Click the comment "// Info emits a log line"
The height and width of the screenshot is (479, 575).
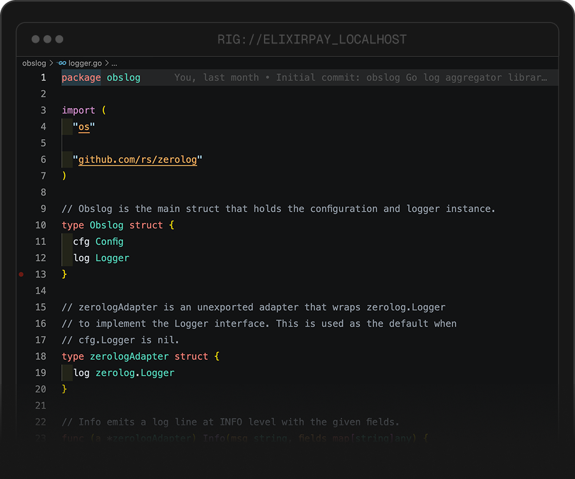pos(230,422)
